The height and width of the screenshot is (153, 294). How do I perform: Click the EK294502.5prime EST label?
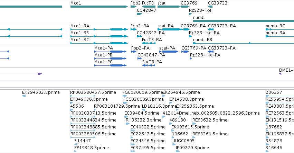[41, 92]
